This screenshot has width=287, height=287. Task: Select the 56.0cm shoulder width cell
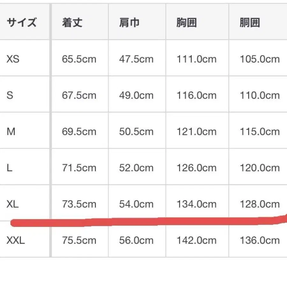[x=136, y=240]
